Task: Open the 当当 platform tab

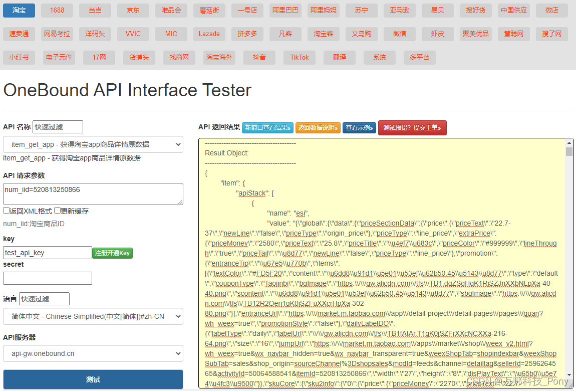Action: pyautogui.click(x=95, y=11)
